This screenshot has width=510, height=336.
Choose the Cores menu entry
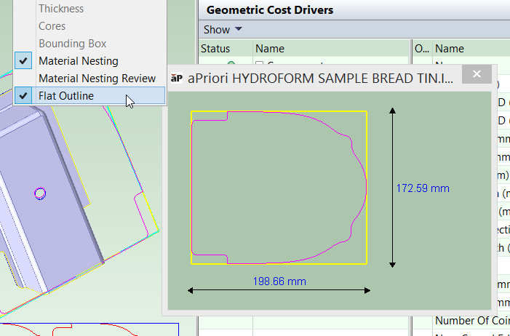[52, 26]
